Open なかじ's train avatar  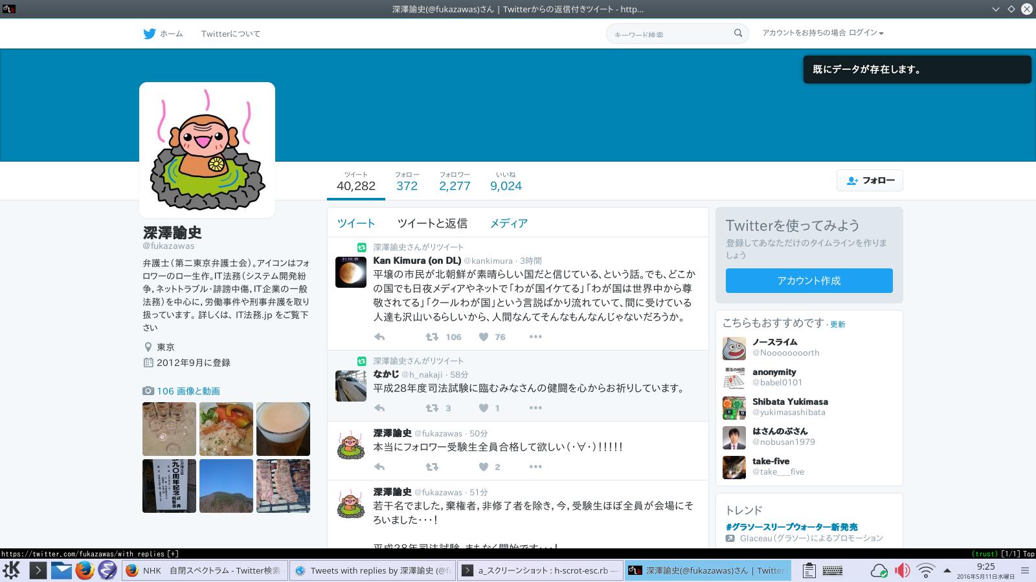pyautogui.click(x=351, y=385)
